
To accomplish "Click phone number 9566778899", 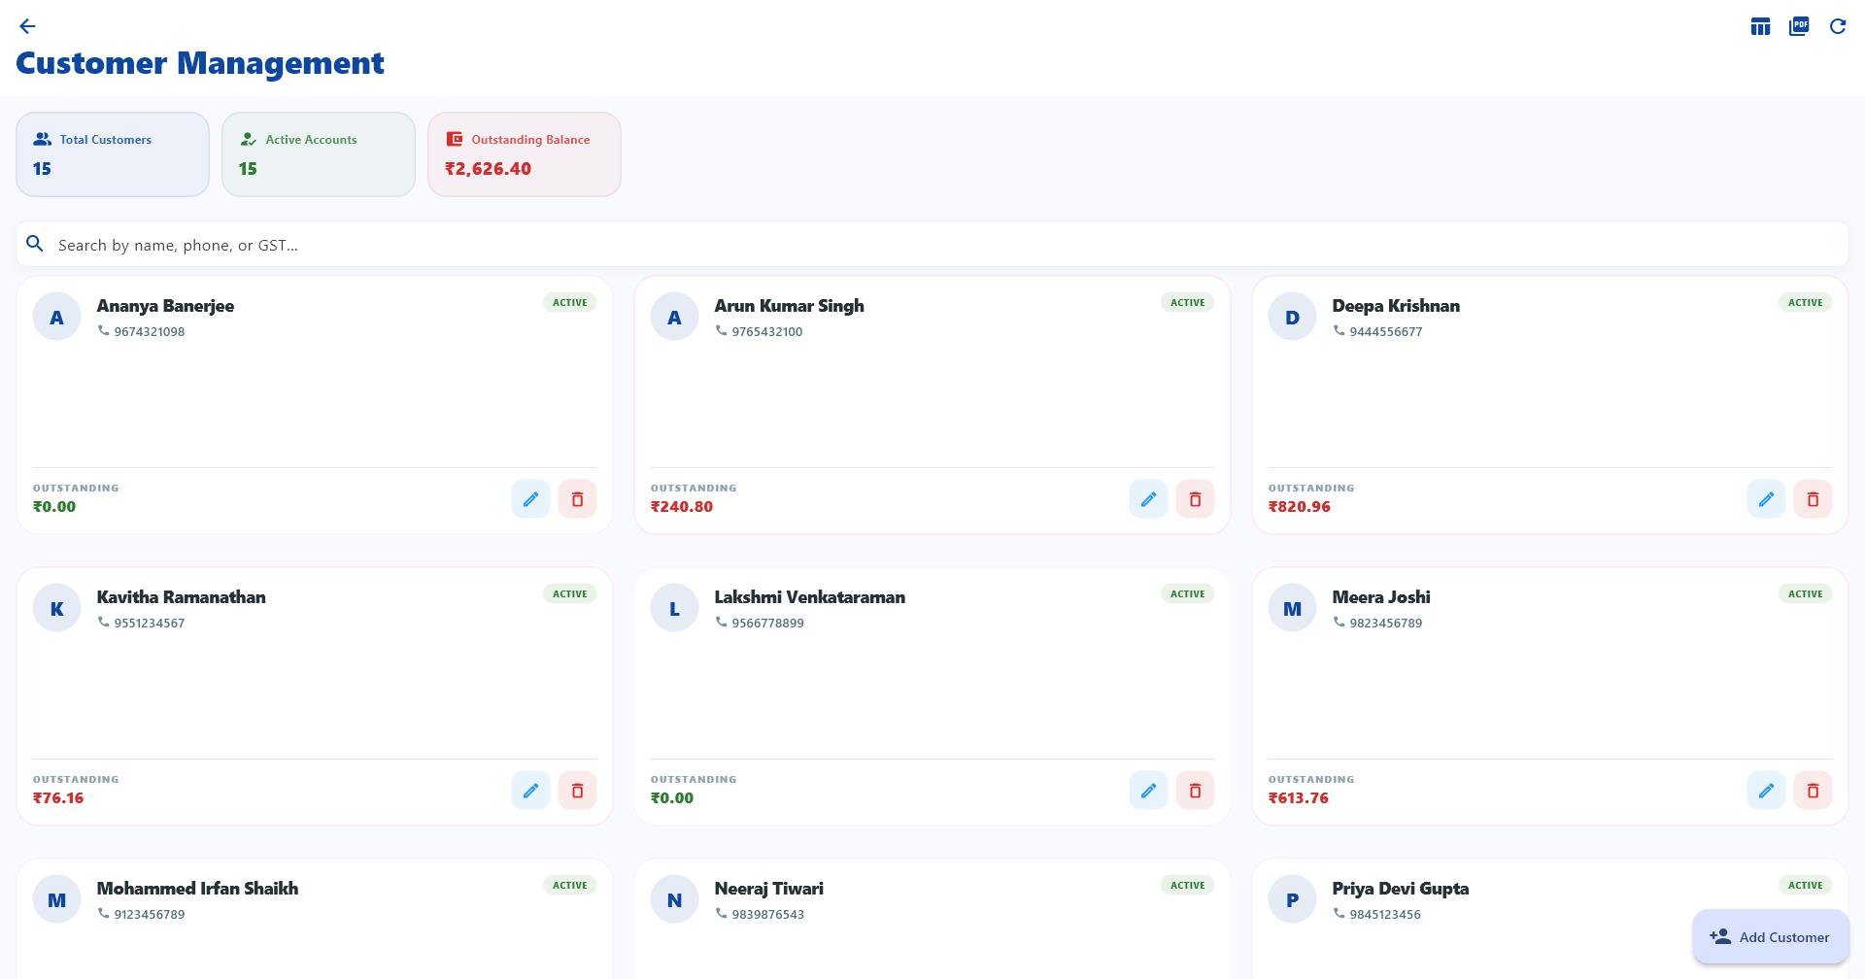I will [768, 624].
